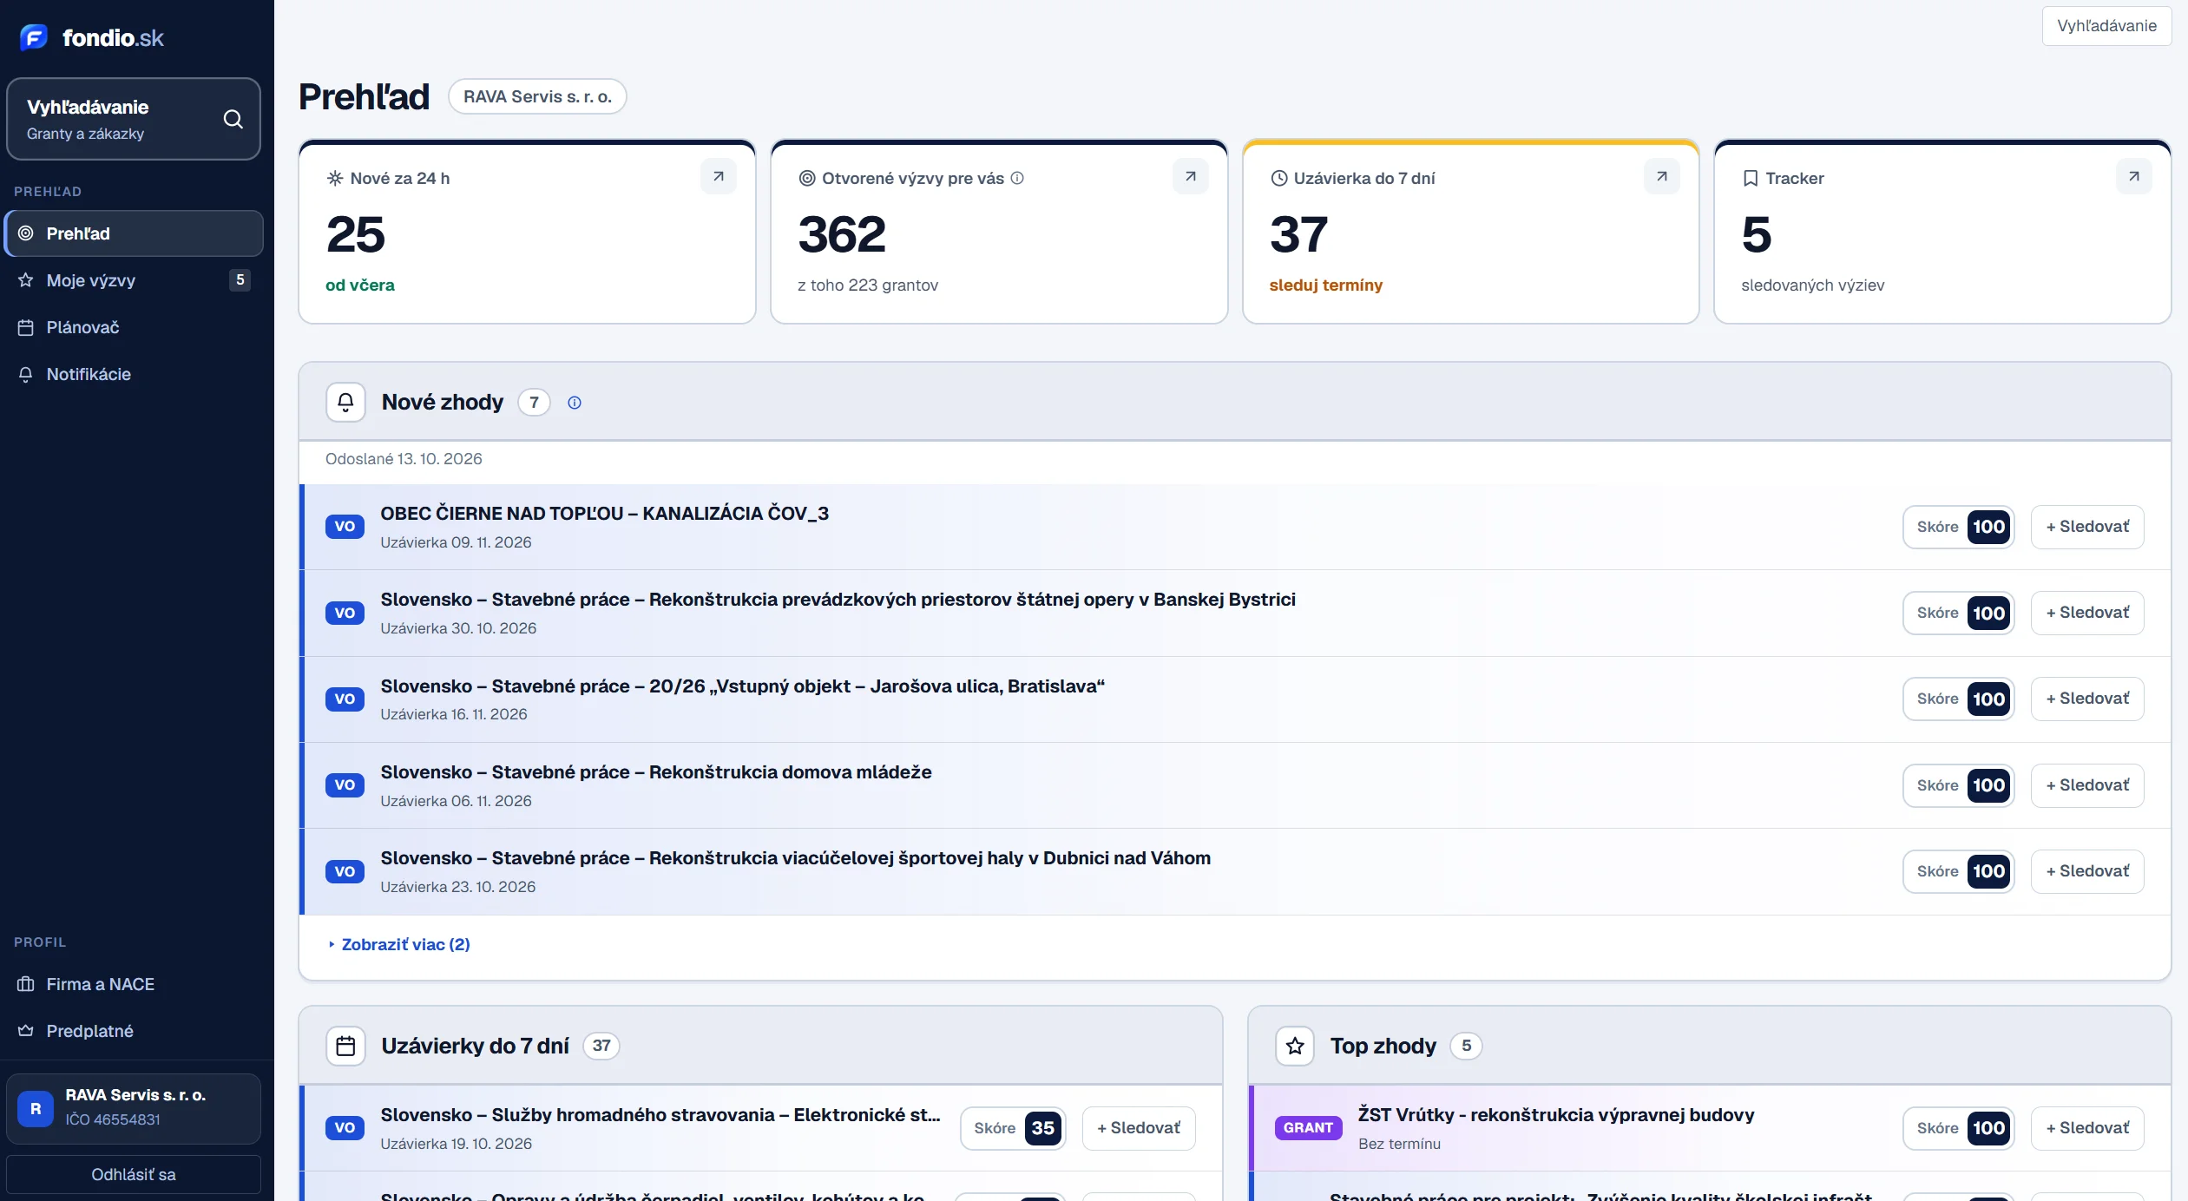
Task: Click 'Odoslané 13. 10. 2026' date label
Action: click(x=404, y=459)
